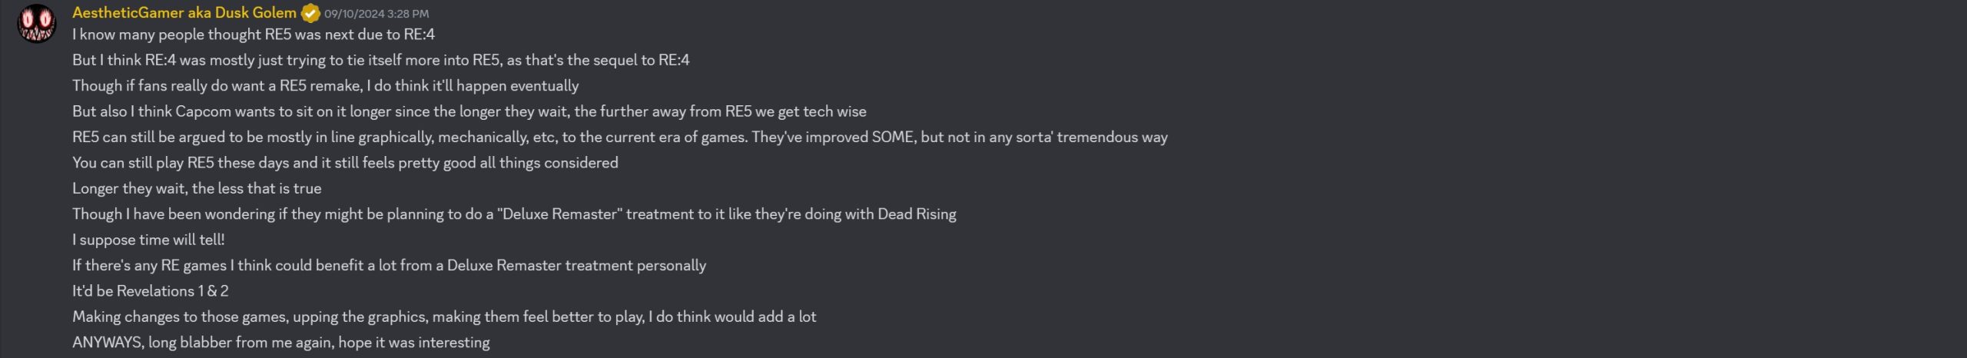
Task: Click the line "It'd be Revelations 1 & 2"
Action: tap(150, 291)
